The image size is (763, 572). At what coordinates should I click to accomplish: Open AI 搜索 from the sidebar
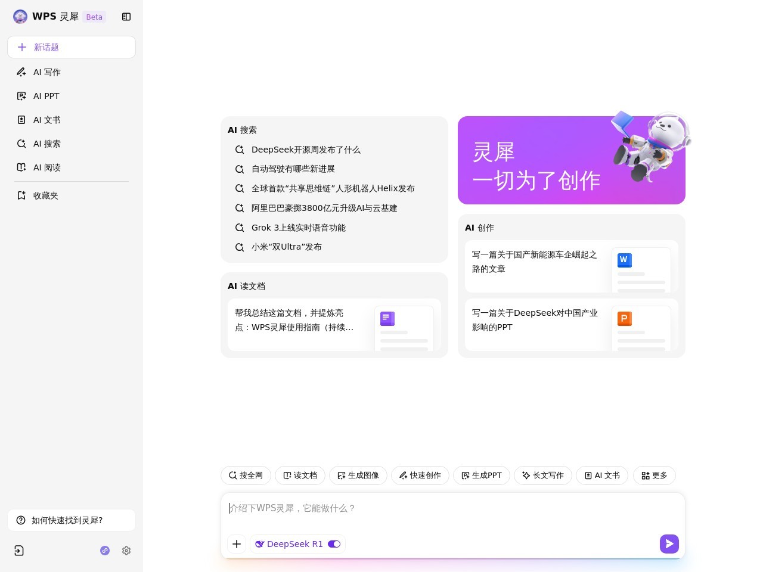click(46, 144)
